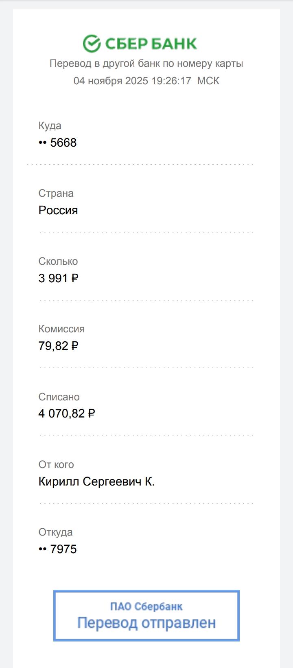Select the debited total 4 070,82 ₽

click(66, 413)
